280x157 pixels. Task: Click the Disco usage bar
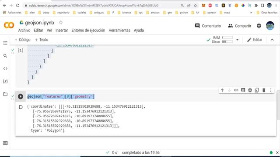(227, 42)
